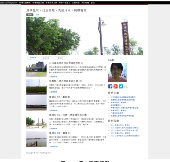Click the 最新回應 sidebar heading
Image resolution: width=170 pixels, height=162 pixels.
click(113, 121)
